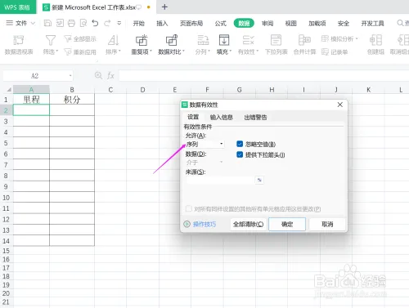Open What-If Analysis (模拟分析)

(x=339, y=39)
